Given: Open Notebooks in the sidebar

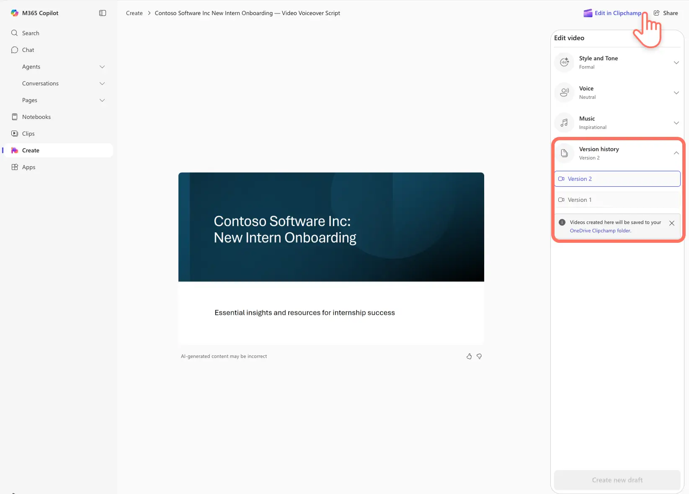Looking at the screenshot, I should (x=59, y=117).
